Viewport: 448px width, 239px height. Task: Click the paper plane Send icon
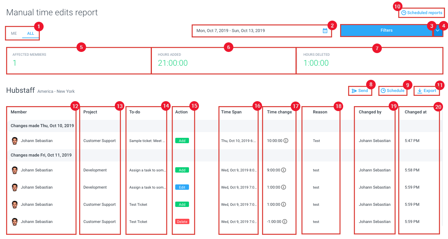[x=354, y=91]
